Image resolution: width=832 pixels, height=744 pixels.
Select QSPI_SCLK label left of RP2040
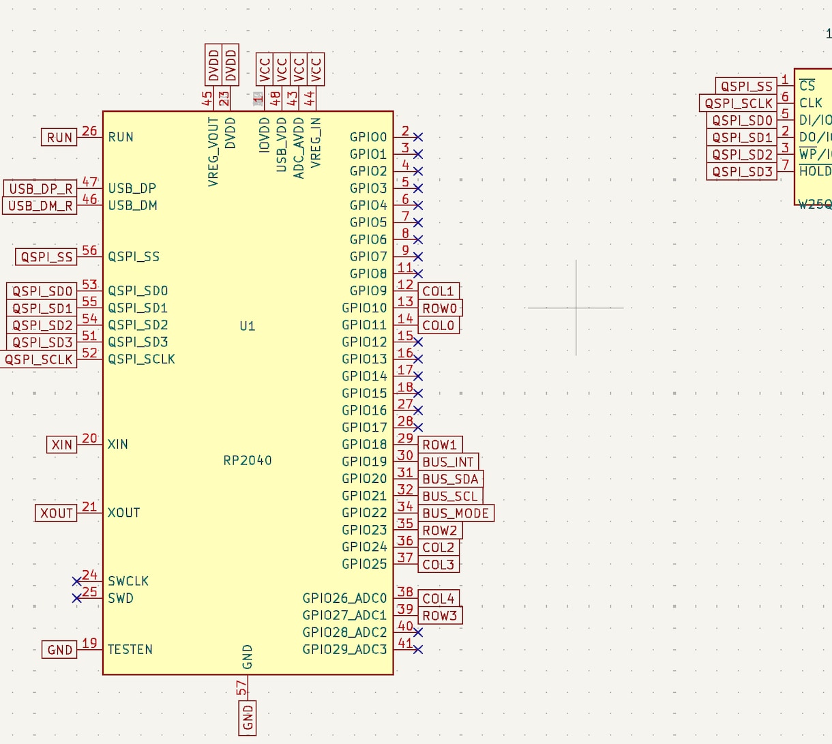(38, 359)
